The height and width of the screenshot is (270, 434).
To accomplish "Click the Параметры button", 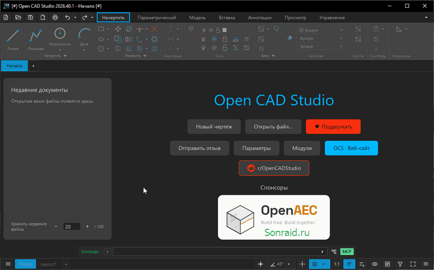I will point(257,148).
